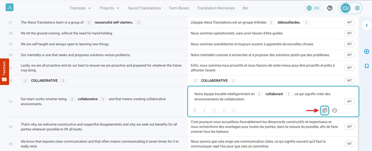Click the MT badge on row 28
372x151 pixels.
pyautogui.click(x=349, y=33)
